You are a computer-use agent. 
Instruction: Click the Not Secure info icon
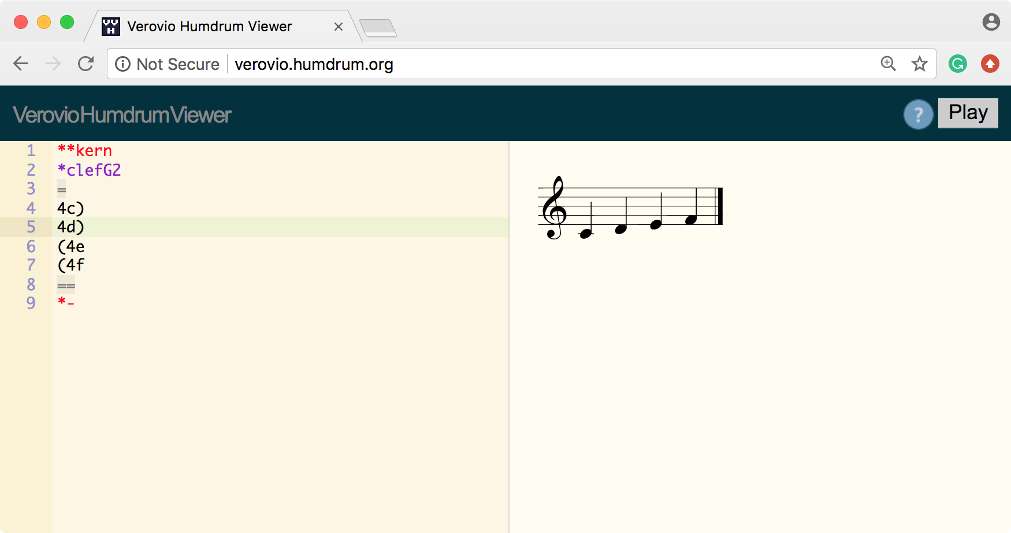(x=124, y=64)
